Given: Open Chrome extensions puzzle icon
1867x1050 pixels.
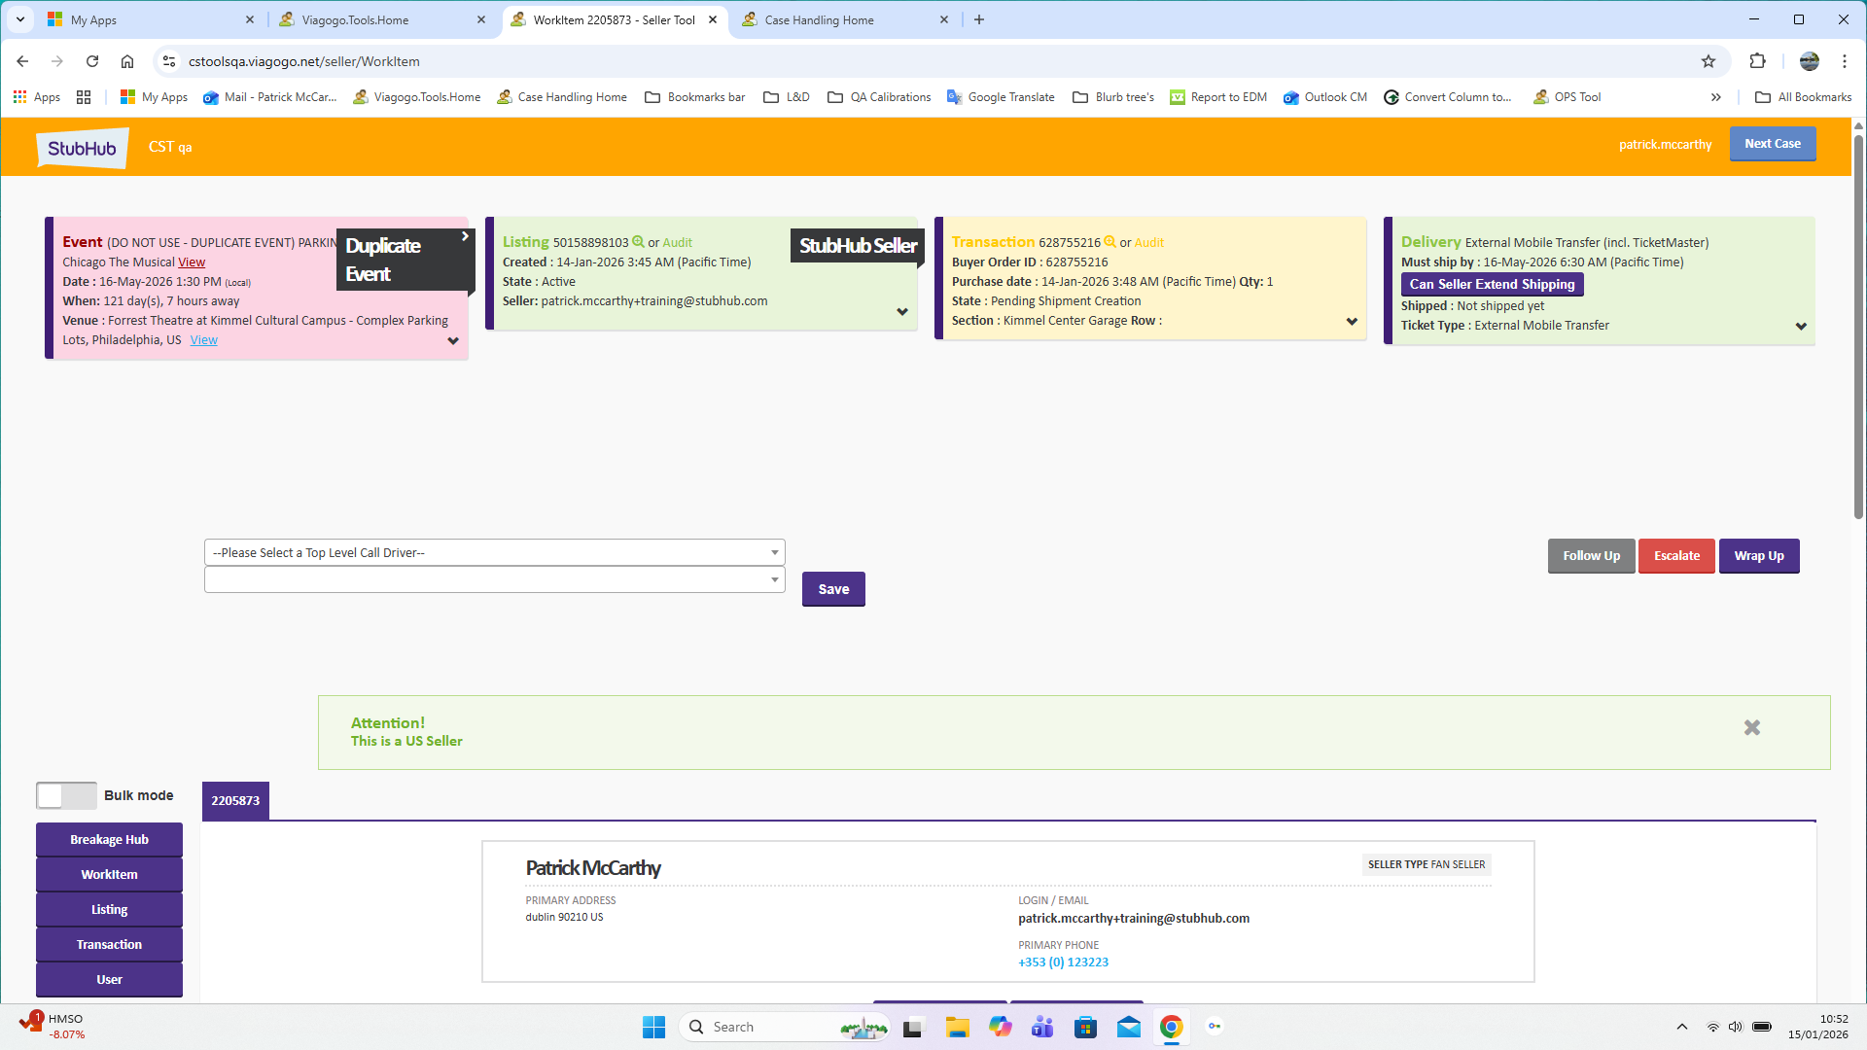Looking at the screenshot, I should pos(1757,61).
